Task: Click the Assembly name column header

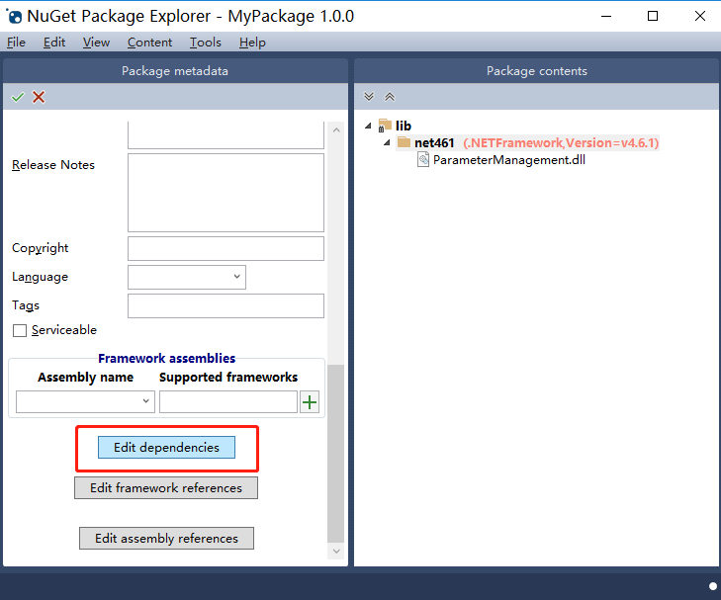Action: [x=85, y=378]
